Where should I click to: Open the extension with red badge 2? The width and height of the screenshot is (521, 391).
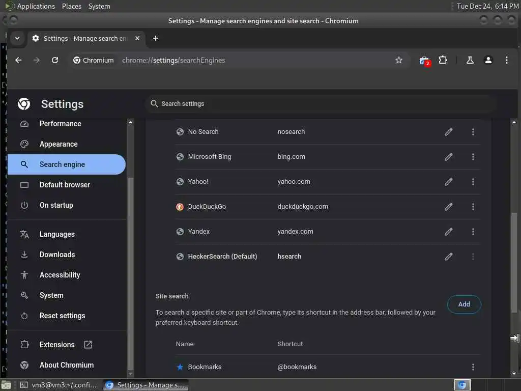(425, 61)
